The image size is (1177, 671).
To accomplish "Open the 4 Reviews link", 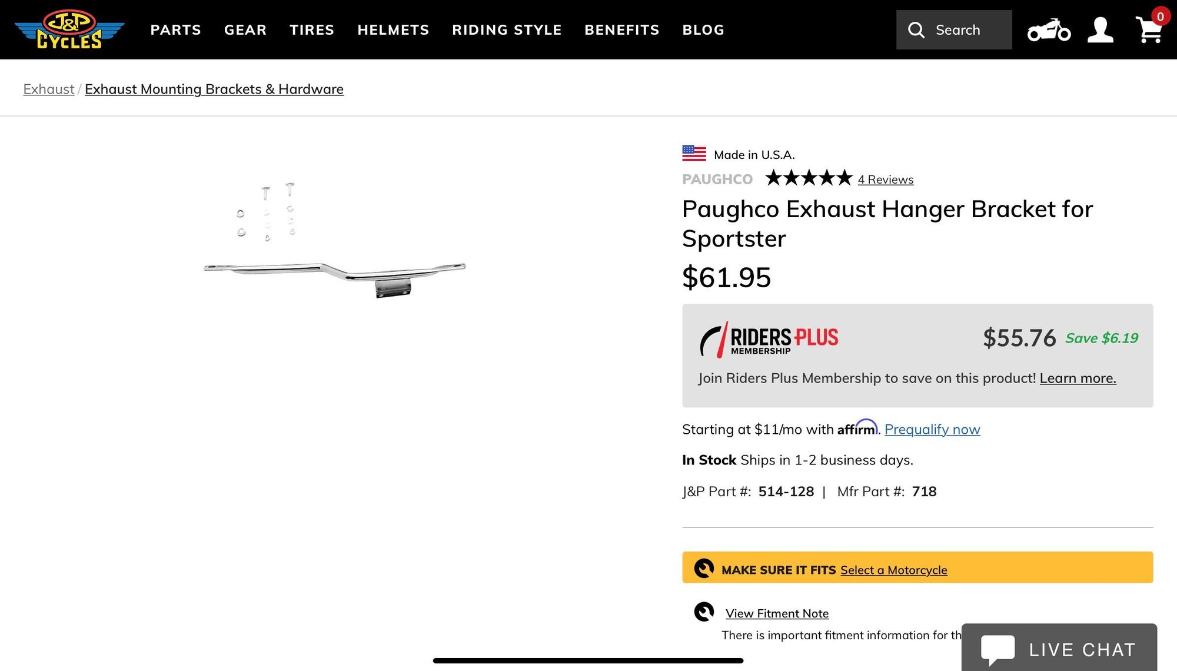I will [885, 180].
